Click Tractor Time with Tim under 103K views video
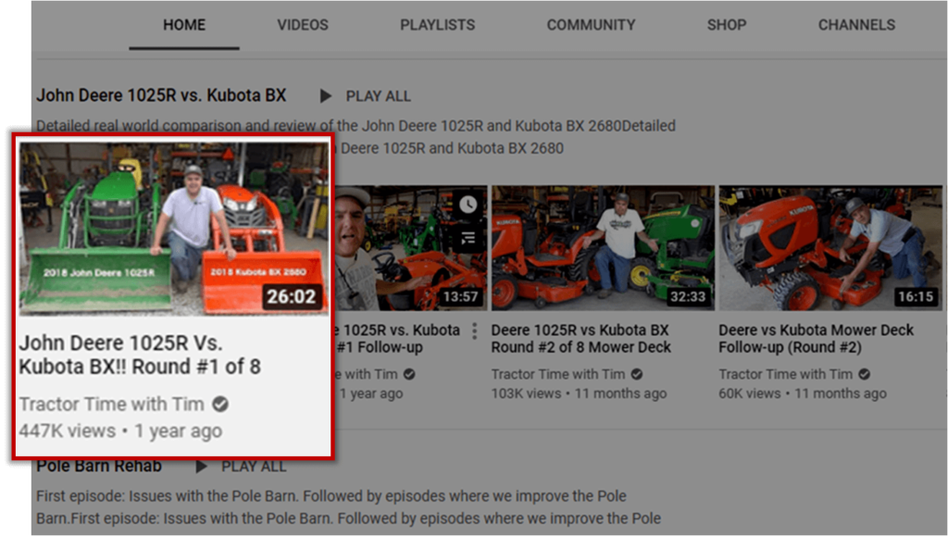 pos(557,374)
